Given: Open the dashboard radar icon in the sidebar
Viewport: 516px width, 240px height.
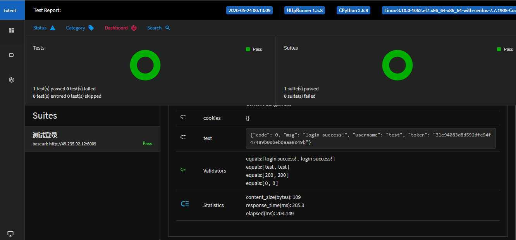Looking at the screenshot, I should 12,80.
